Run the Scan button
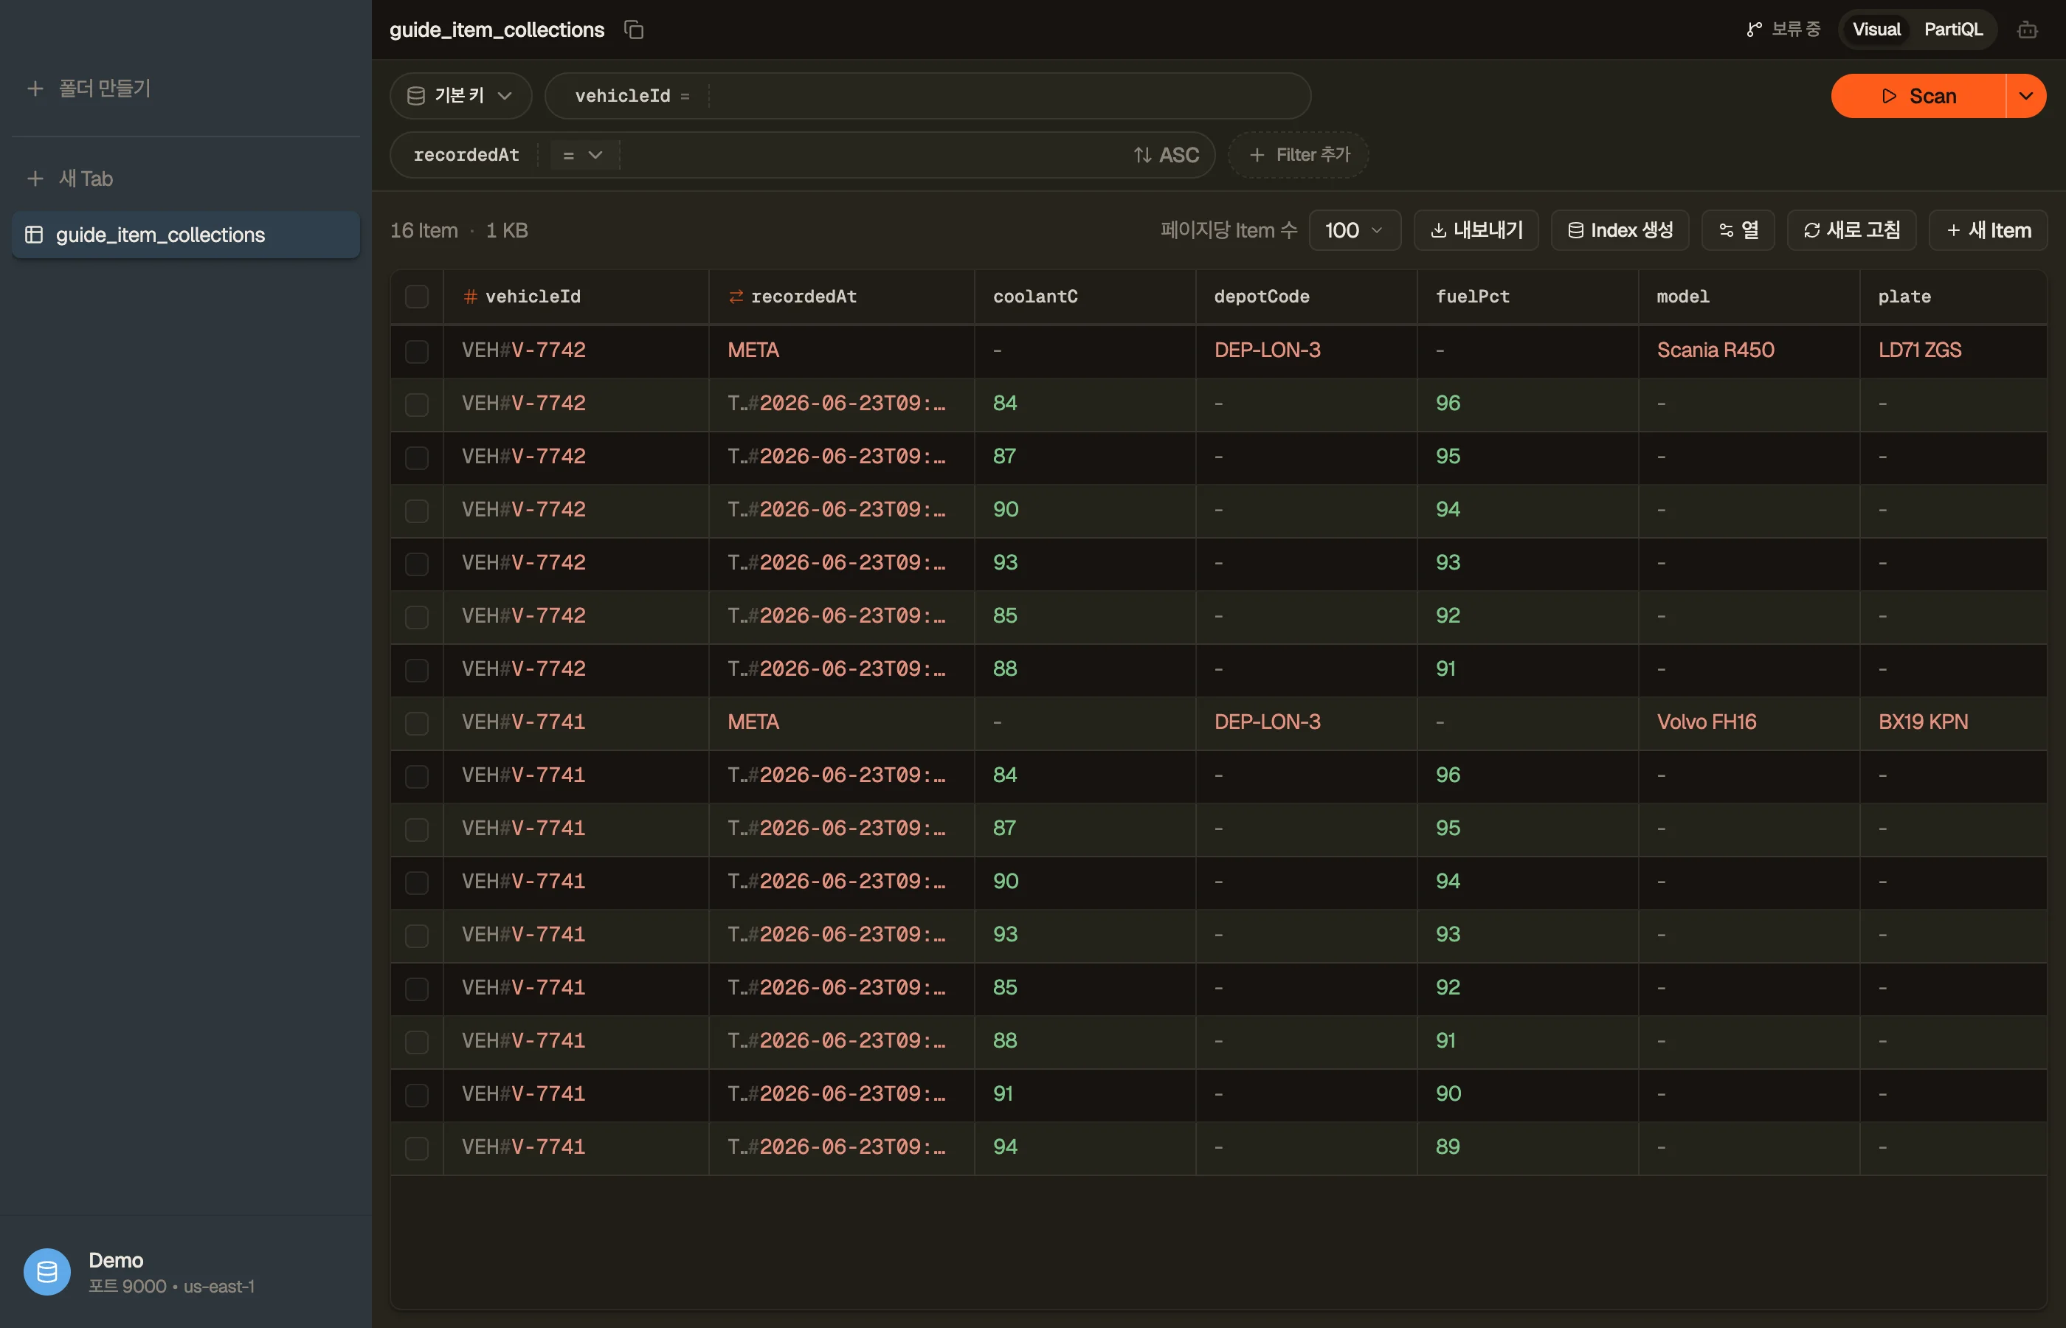Image resolution: width=2066 pixels, height=1328 pixels. click(1918, 96)
